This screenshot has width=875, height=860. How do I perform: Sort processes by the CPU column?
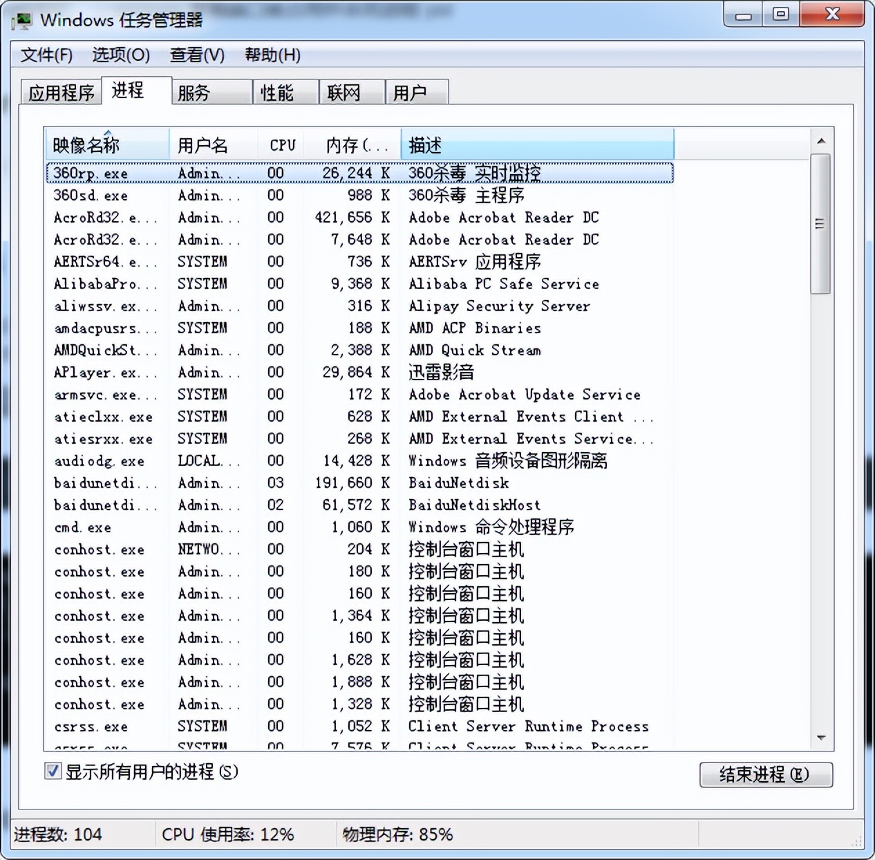click(281, 144)
